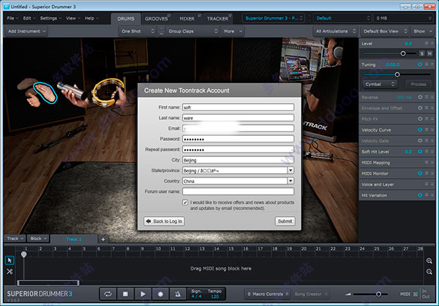Adjust the Level slider handle

[x=403, y=53]
